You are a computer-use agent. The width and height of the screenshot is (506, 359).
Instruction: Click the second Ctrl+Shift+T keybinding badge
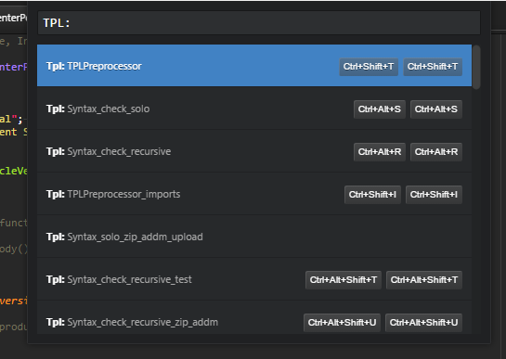pos(433,67)
